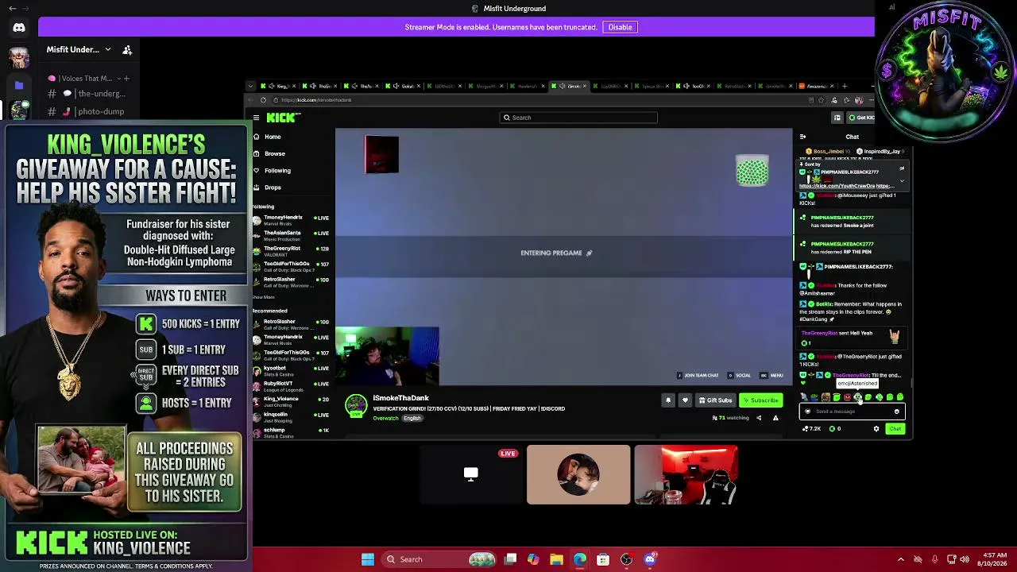This screenshot has height=572, width=1017.
Task: Click the emojiAstonished quick emote
Action: click(x=857, y=397)
